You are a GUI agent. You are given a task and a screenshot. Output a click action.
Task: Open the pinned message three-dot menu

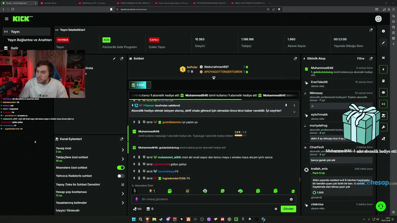(x=294, y=105)
